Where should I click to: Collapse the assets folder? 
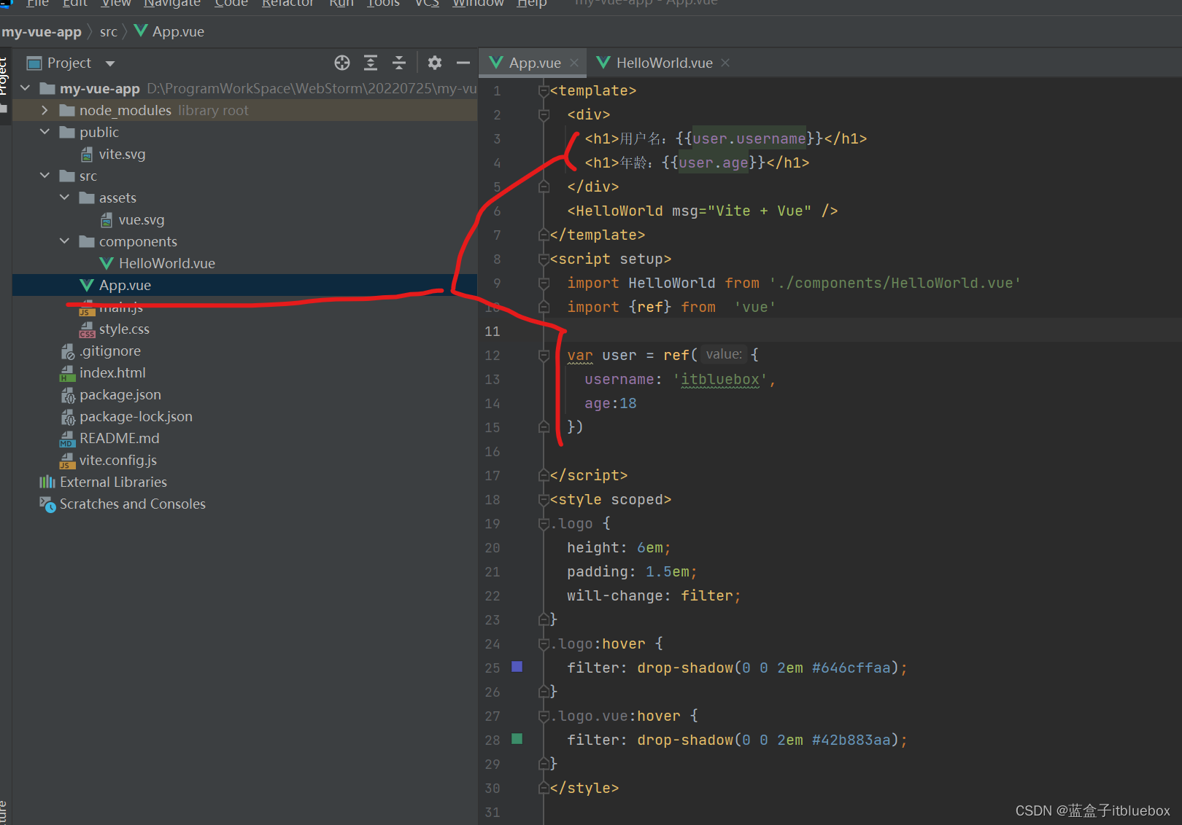[x=64, y=198]
